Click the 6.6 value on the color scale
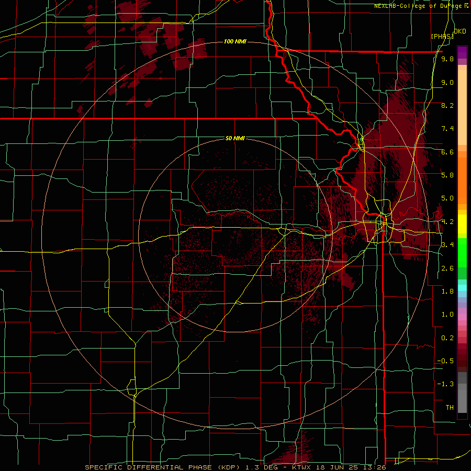The image size is (471, 471). point(447,152)
